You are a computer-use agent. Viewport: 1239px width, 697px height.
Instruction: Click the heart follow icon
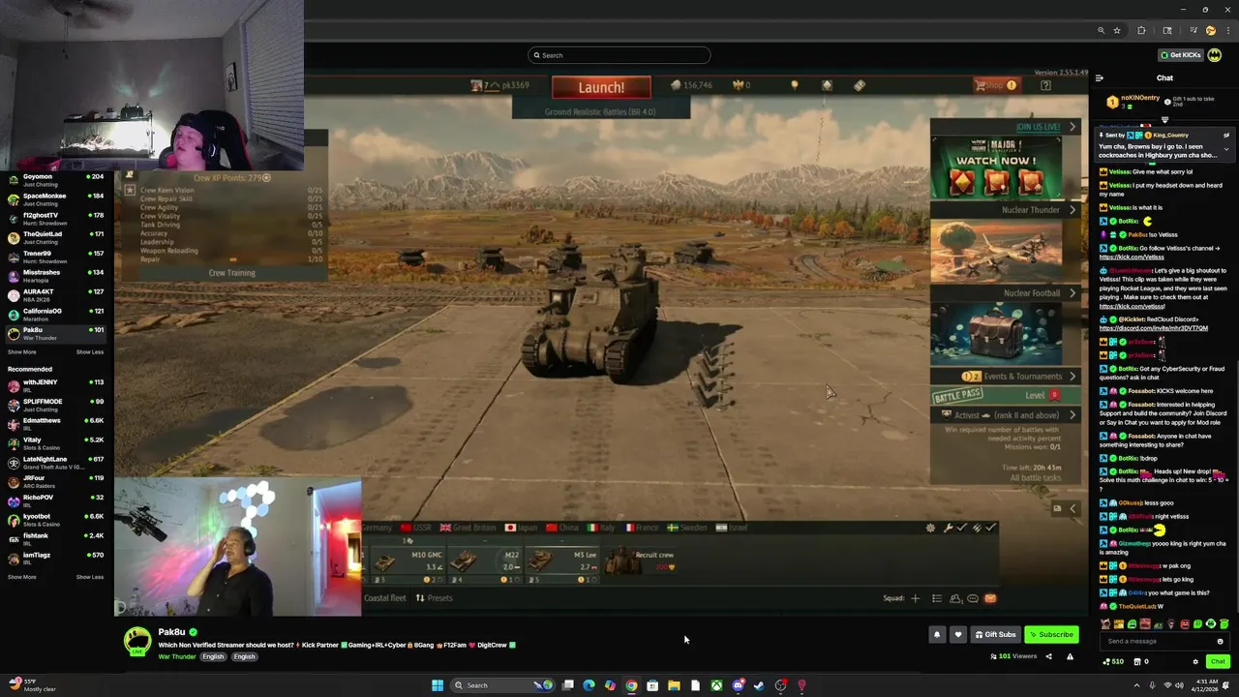(x=958, y=635)
